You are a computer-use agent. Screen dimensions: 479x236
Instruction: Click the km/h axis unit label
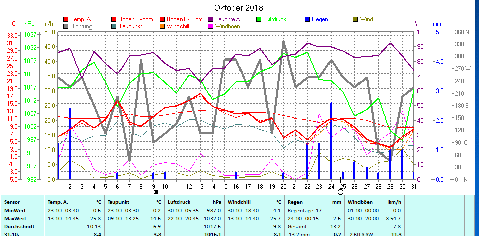click(47, 24)
